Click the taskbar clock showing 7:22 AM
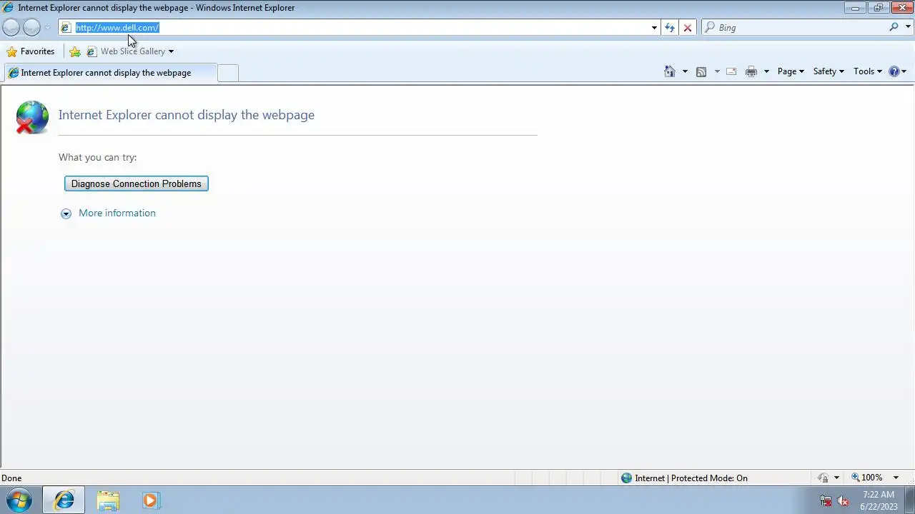Viewport: 915px width, 514px height. click(x=879, y=500)
